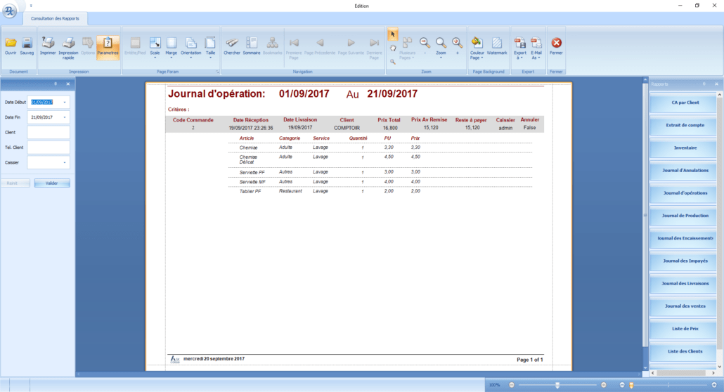Switch to Consultation des Rapports tab
The width and height of the screenshot is (724, 392).
tap(55, 18)
